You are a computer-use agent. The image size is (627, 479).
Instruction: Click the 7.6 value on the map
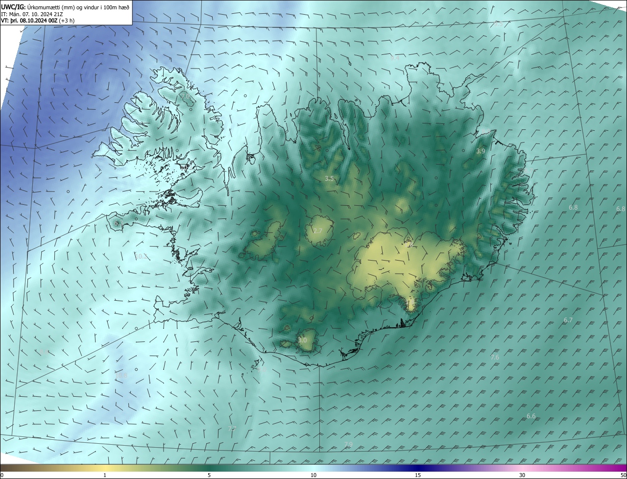(495, 358)
